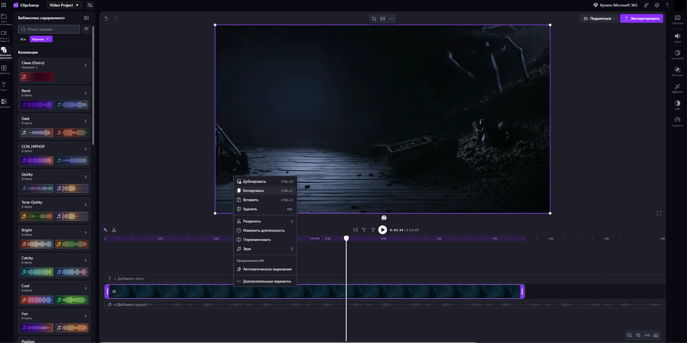This screenshot has height=343, width=687.
Task: Zoom out the timeline
Action: point(630,335)
